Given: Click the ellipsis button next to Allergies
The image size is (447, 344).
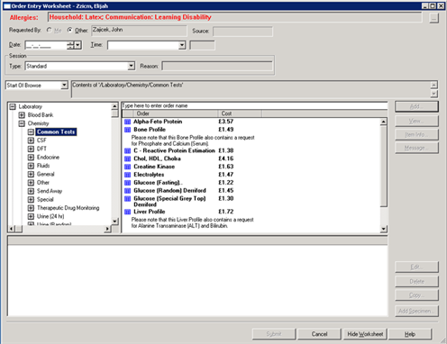Looking at the screenshot, I should [433, 18].
